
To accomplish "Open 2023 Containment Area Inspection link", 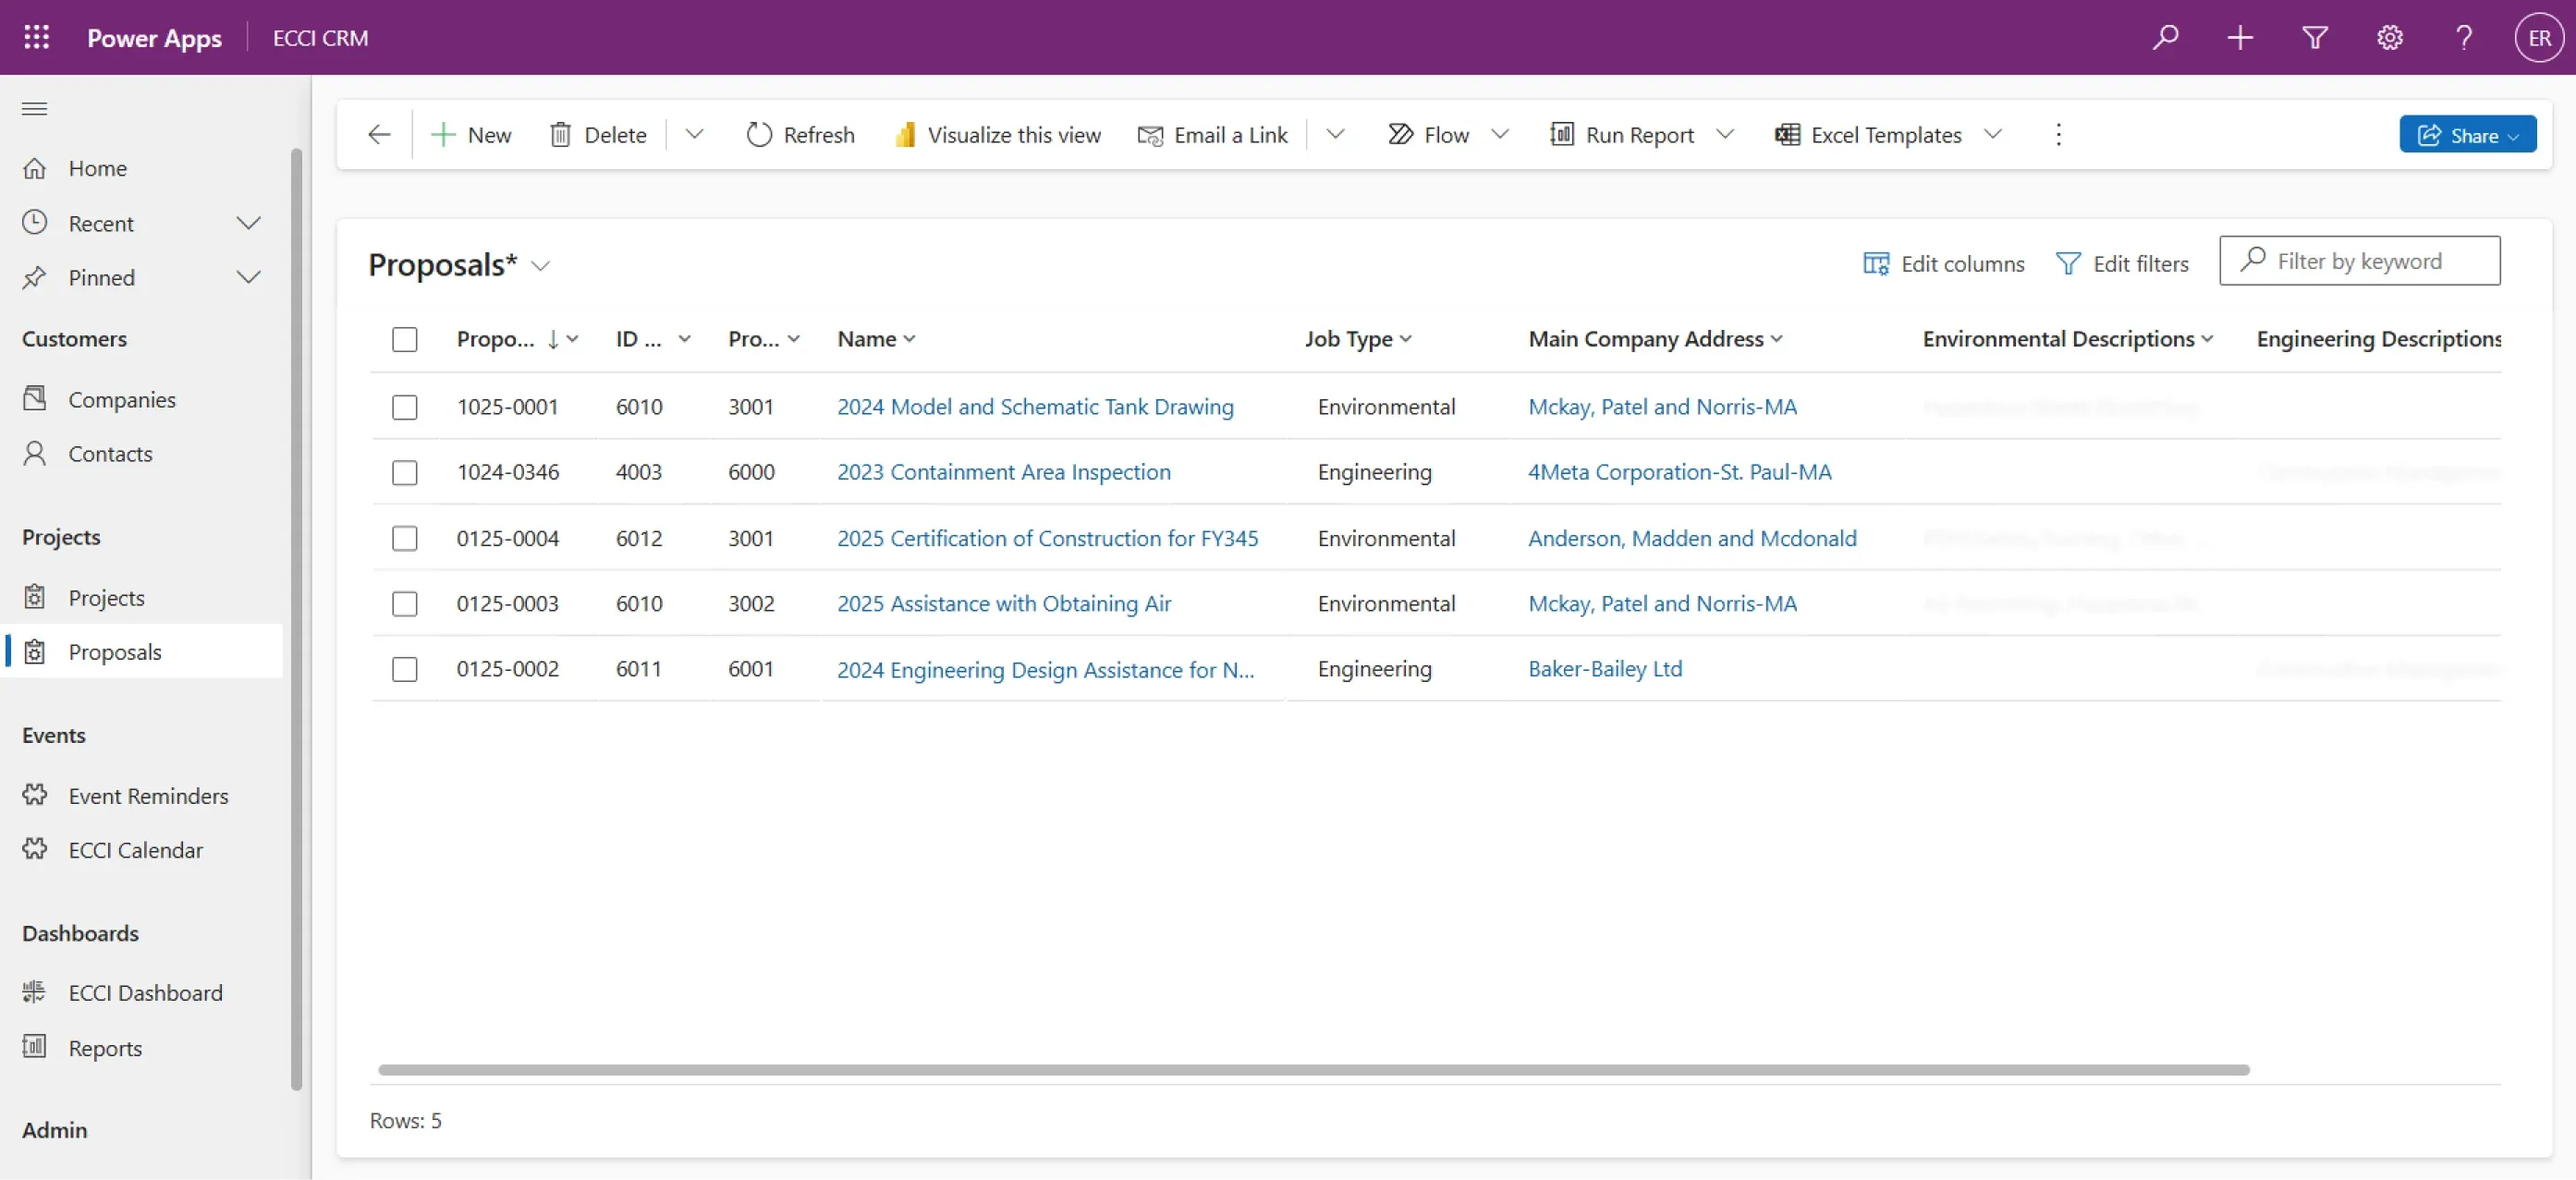I will [x=1003, y=472].
